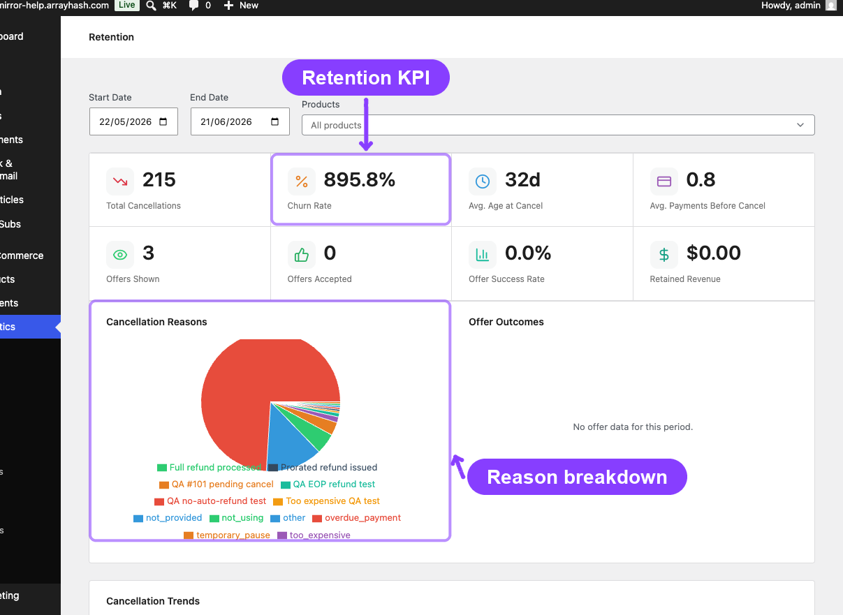
Task: Click the Offer Outcomes heading
Action: [506, 322]
